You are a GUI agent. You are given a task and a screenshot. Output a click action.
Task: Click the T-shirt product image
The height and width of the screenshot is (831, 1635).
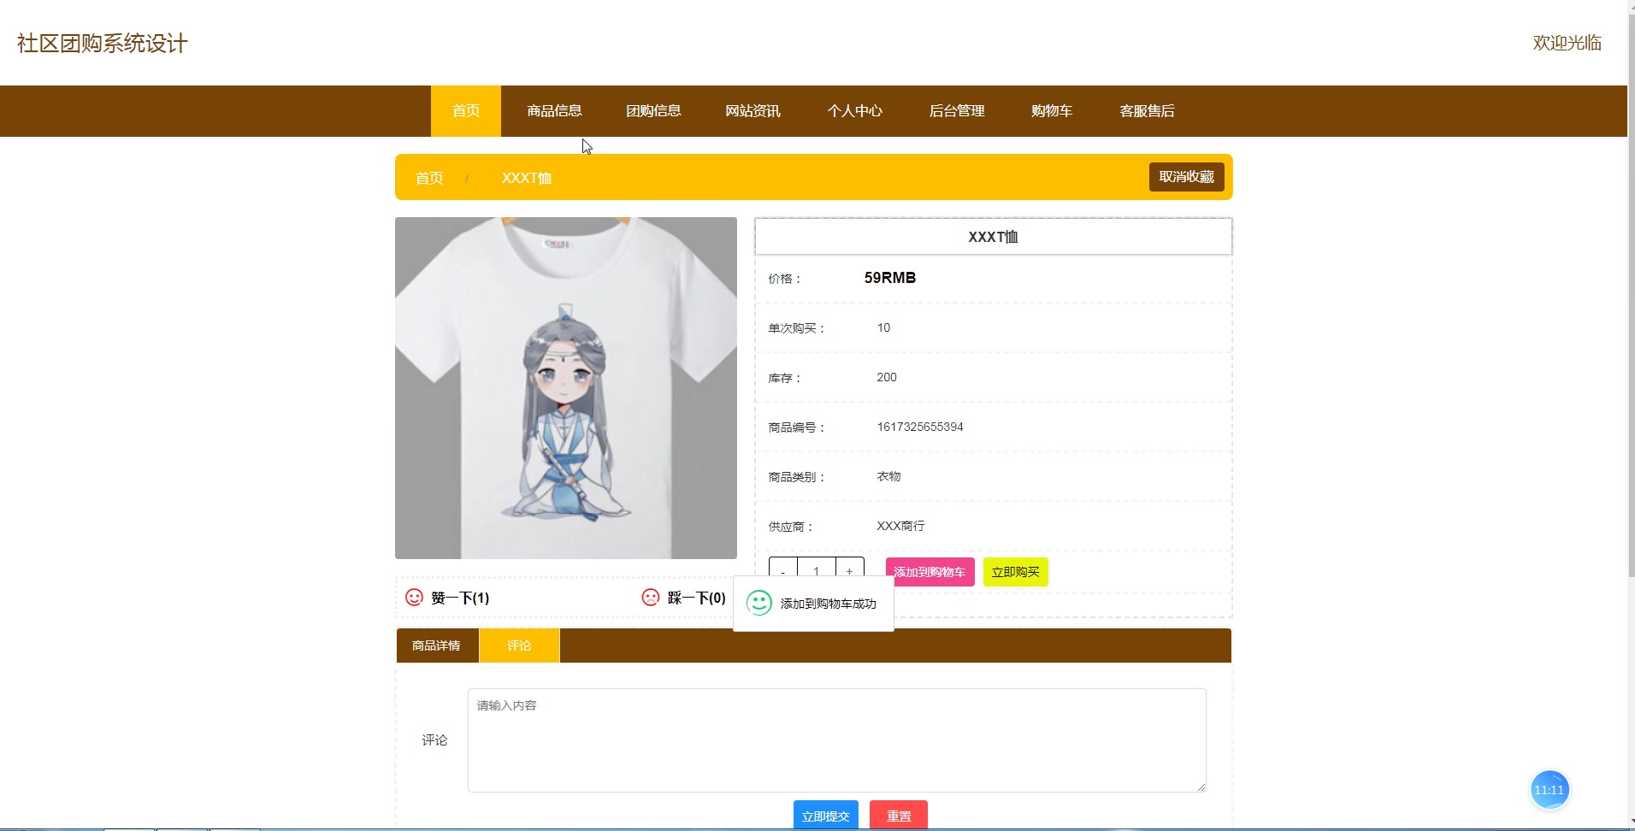(566, 388)
